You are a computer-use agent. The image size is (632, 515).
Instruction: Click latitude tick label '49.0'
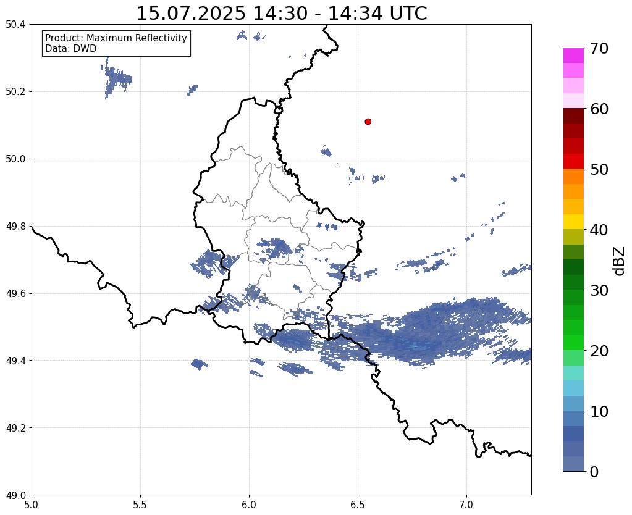tap(15, 495)
